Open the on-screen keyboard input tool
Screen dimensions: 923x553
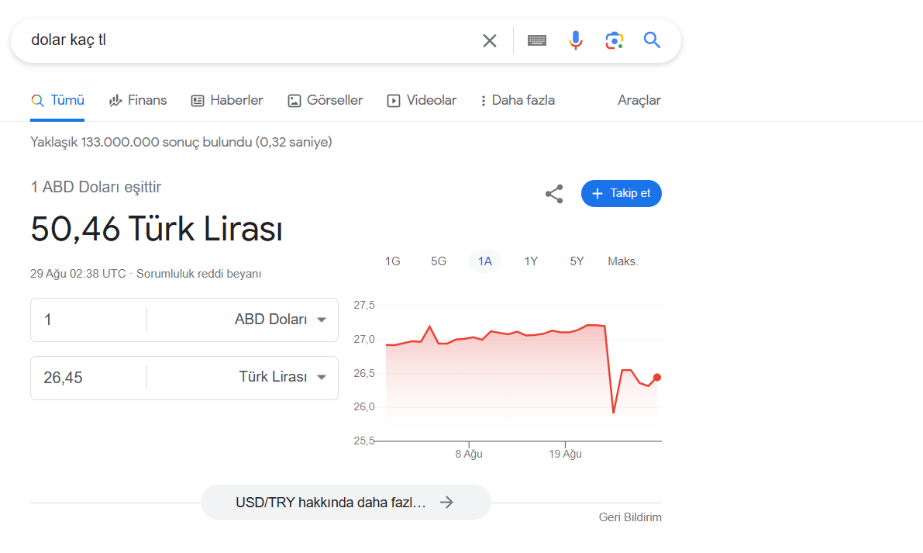pos(537,40)
